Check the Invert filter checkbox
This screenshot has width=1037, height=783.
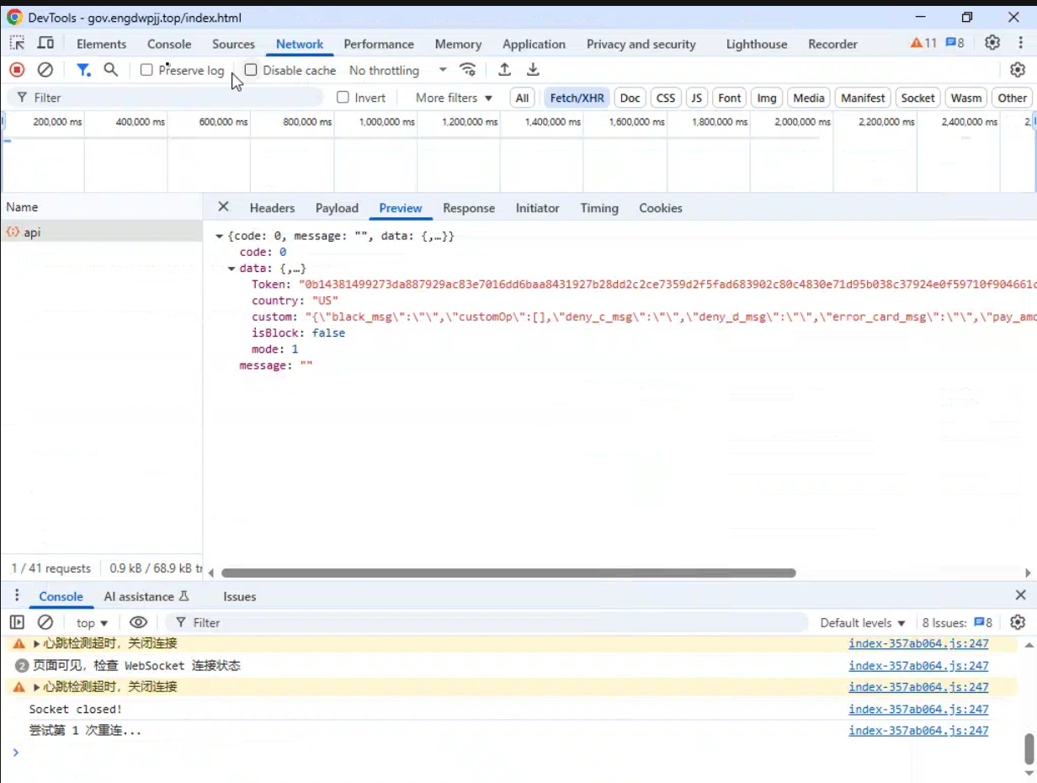point(343,98)
